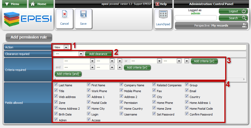Toggle the City checkbox
This screenshot has height=128, width=251.
pyautogui.click(x=154, y=96)
